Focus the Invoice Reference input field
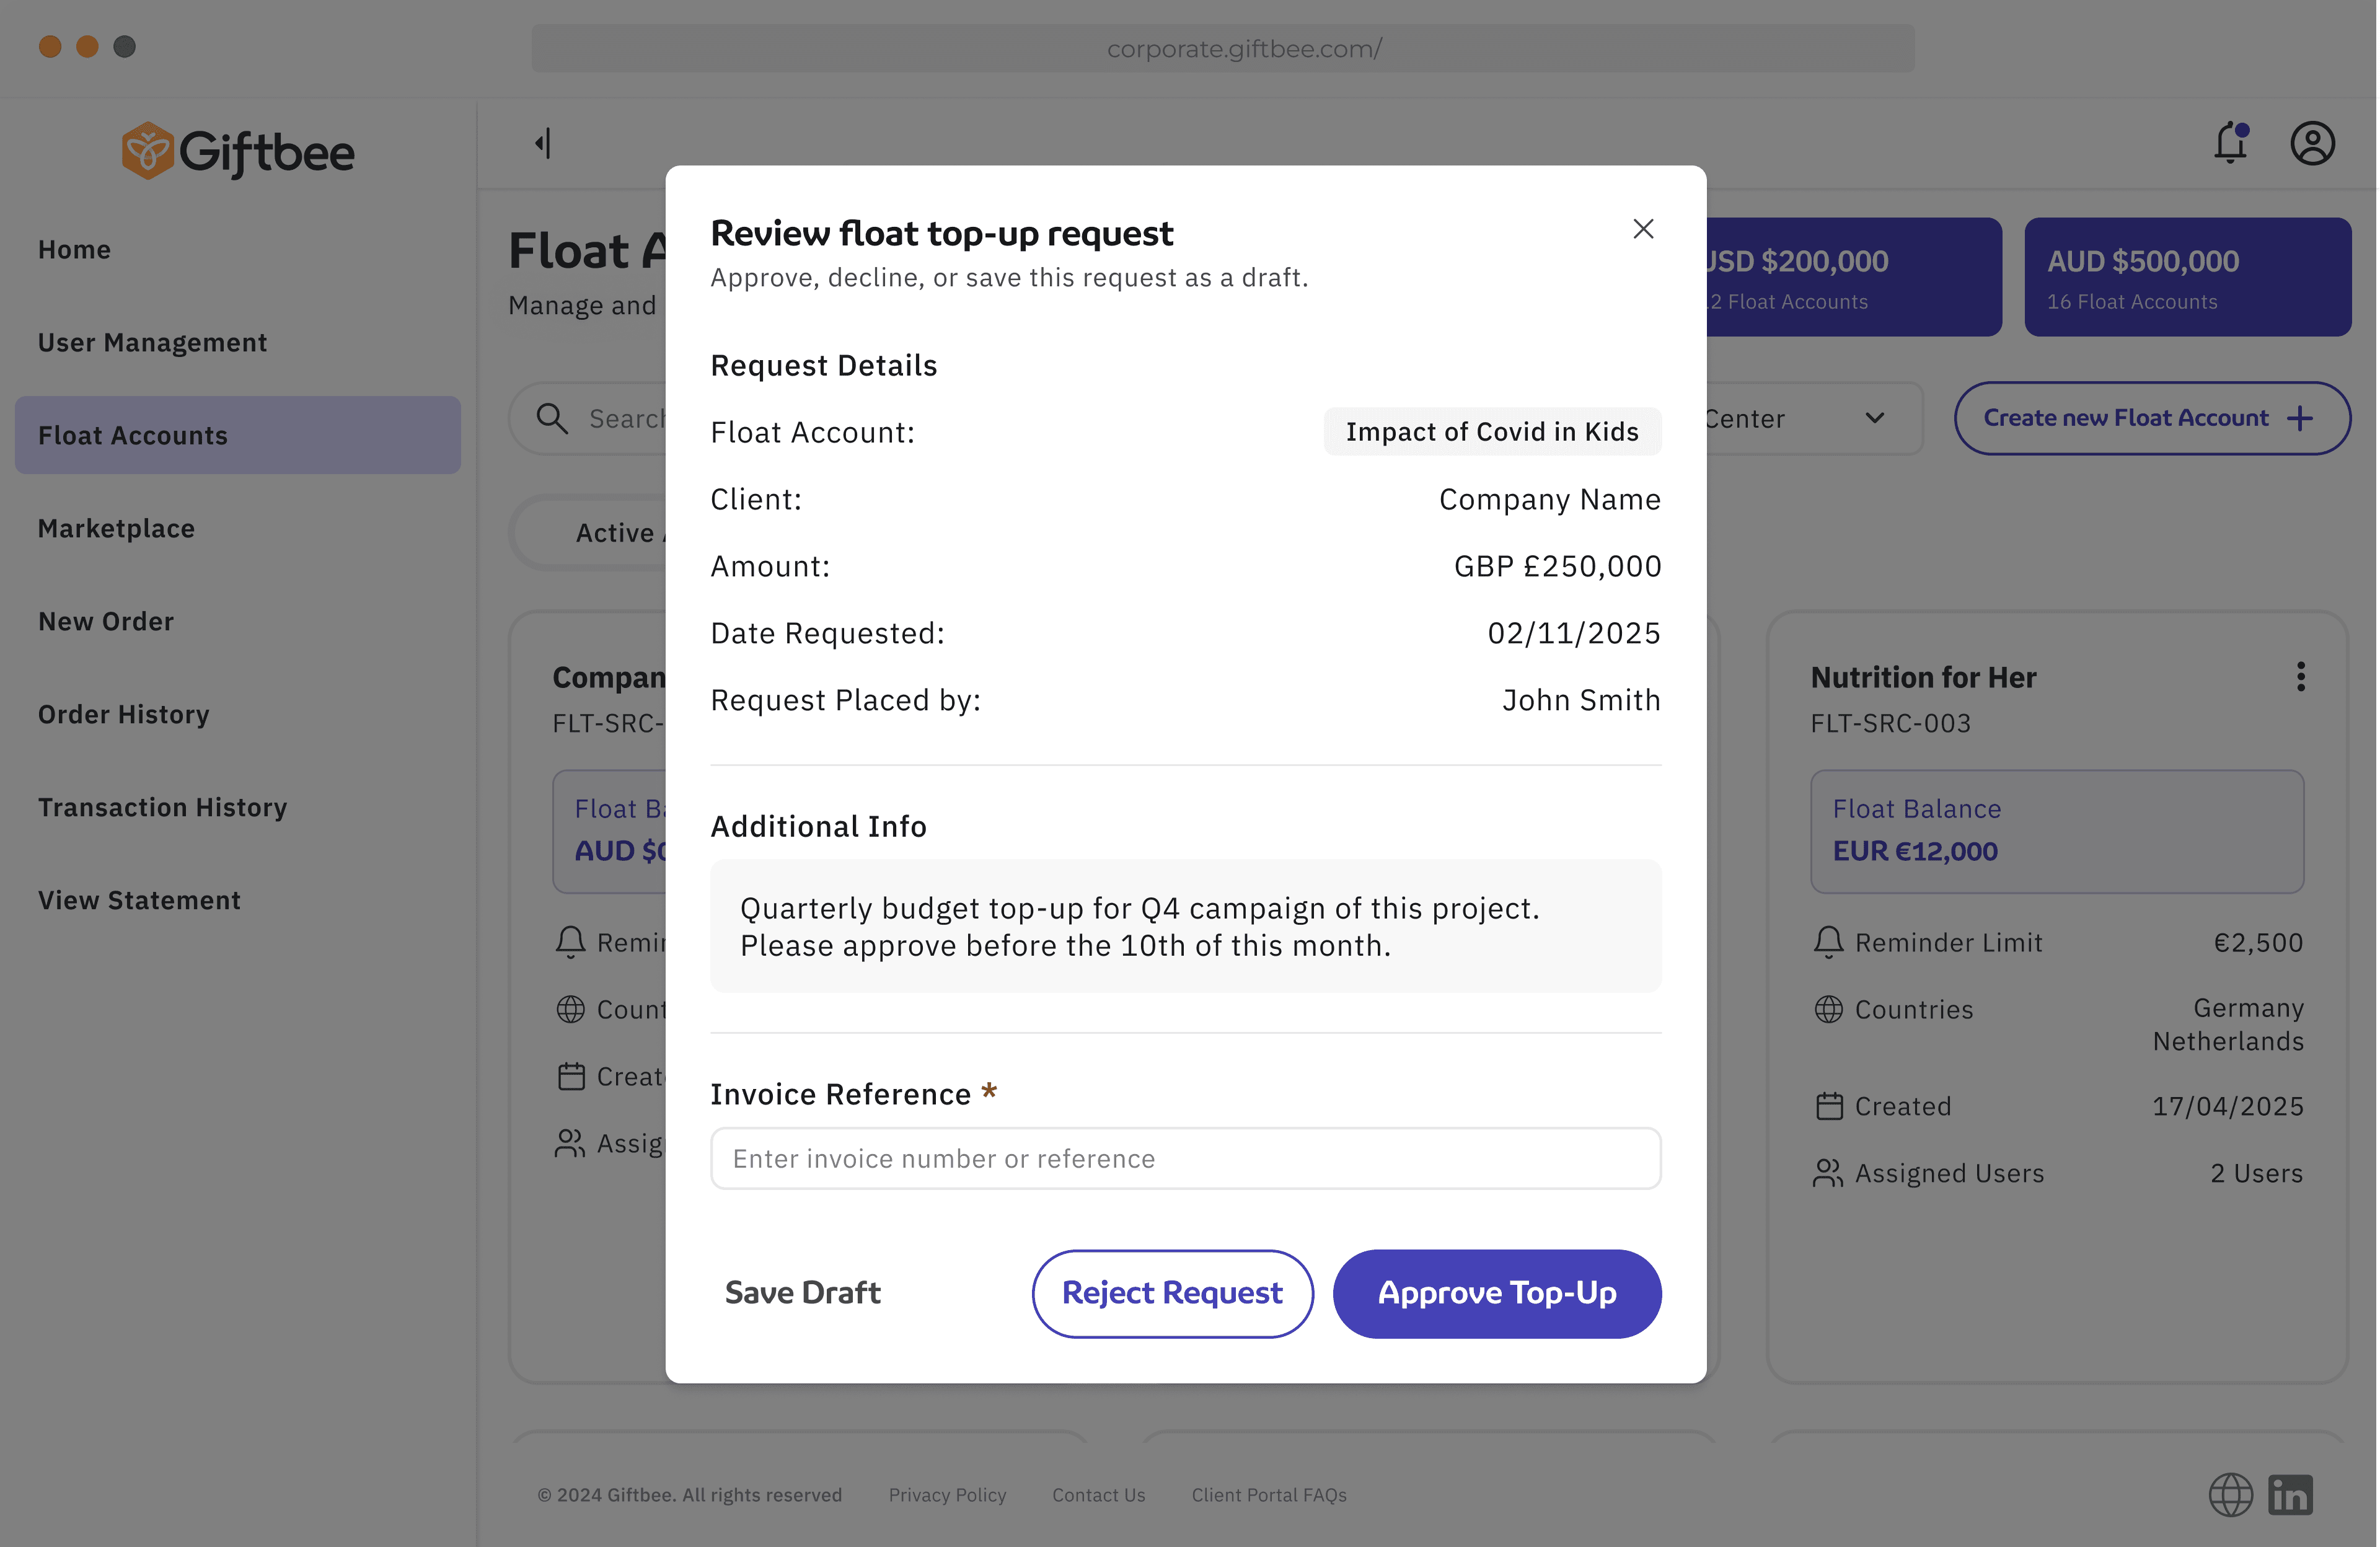Image resolution: width=2380 pixels, height=1547 pixels. tap(1185, 1158)
